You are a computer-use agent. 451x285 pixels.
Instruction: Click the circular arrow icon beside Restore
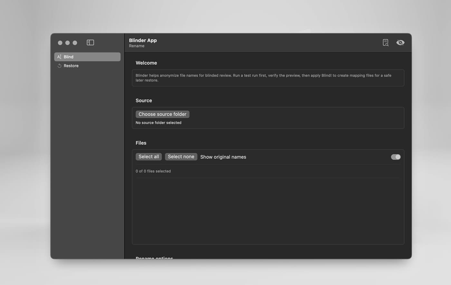[x=59, y=66]
